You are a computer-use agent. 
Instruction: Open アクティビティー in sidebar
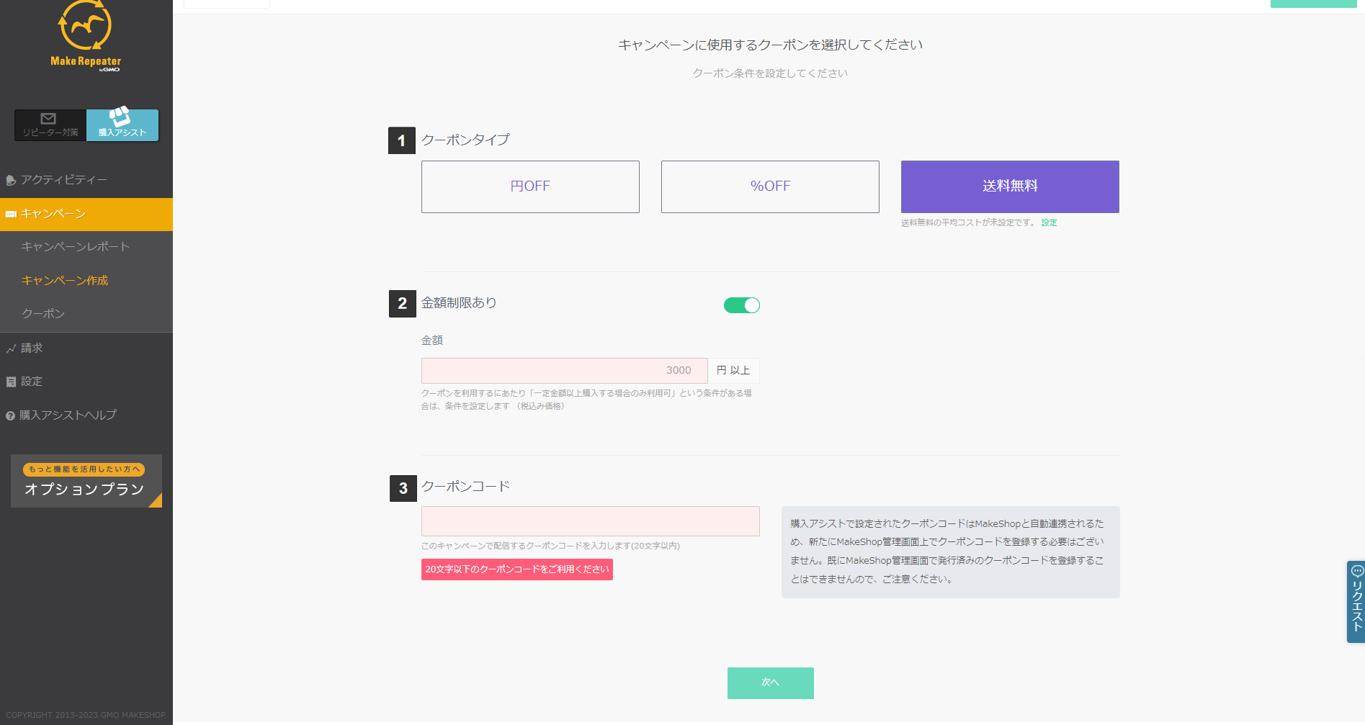pos(86,180)
